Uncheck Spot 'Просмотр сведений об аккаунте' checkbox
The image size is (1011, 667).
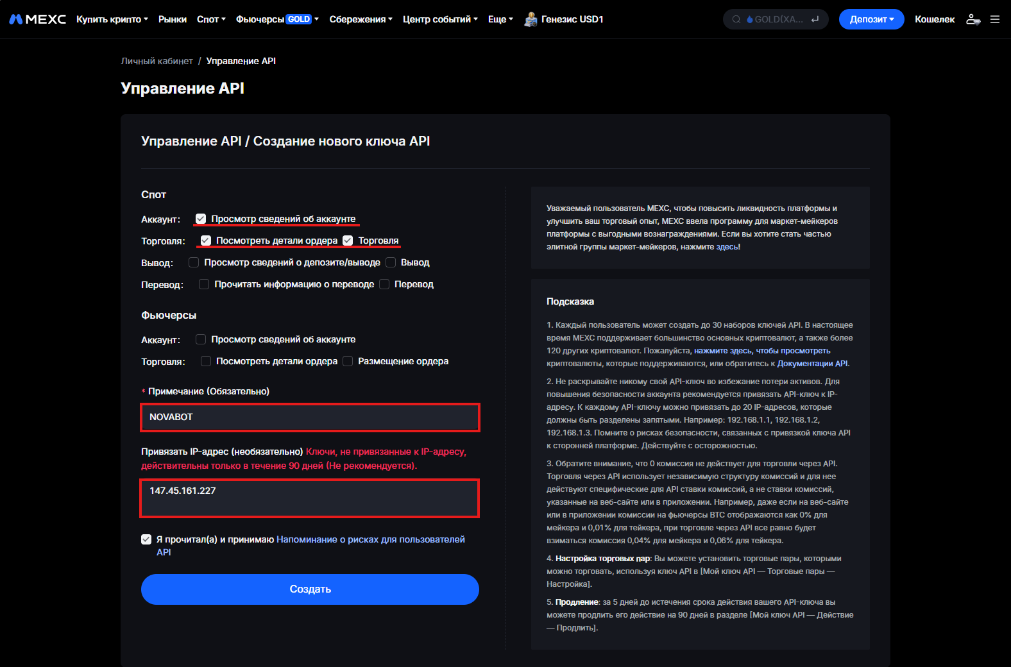(x=201, y=219)
